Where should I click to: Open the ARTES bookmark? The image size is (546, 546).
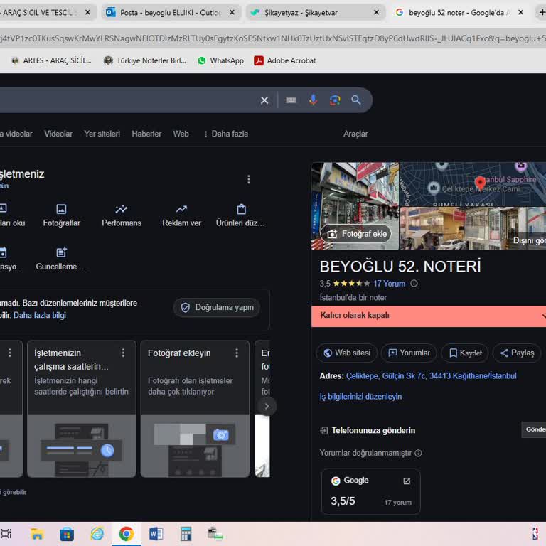click(51, 60)
